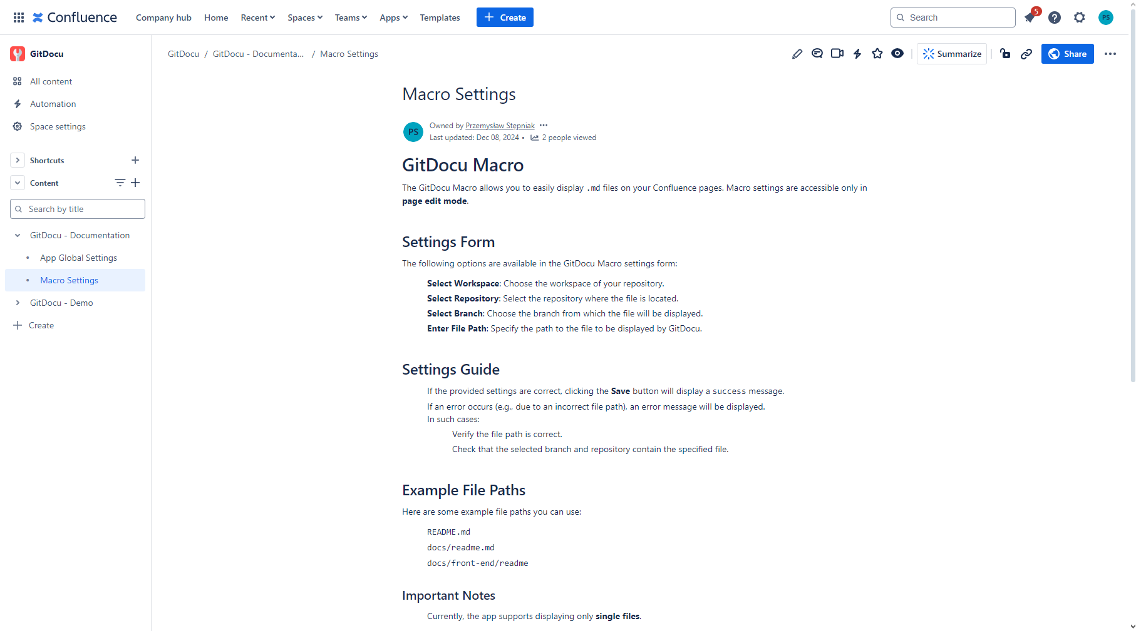The height and width of the screenshot is (631, 1136).
Task: Click the README.md example path
Action: click(x=448, y=532)
